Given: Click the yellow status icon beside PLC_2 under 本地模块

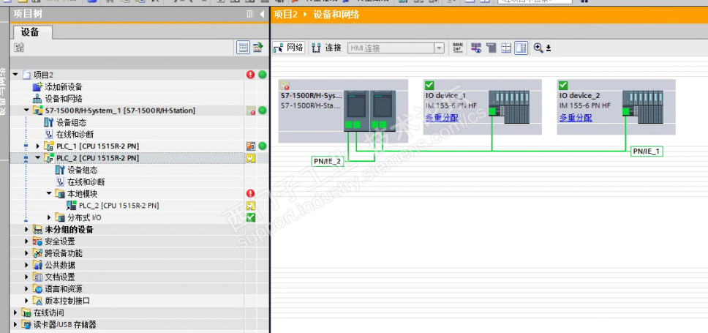Looking at the screenshot, I should (251, 206).
